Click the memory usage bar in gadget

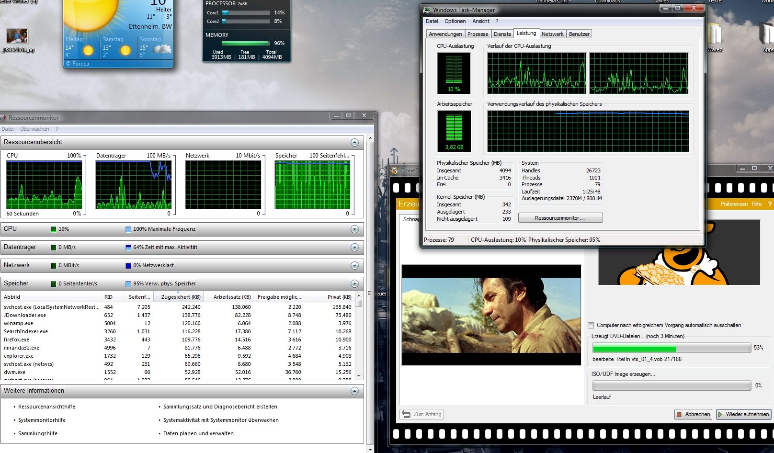tap(247, 43)
